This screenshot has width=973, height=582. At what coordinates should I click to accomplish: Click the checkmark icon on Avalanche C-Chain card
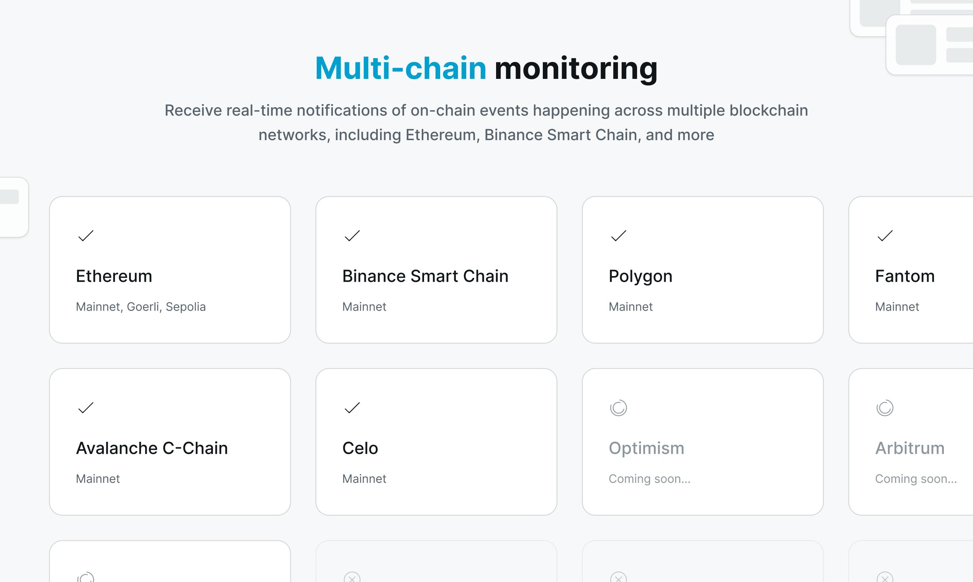click(x=85, y=408)
